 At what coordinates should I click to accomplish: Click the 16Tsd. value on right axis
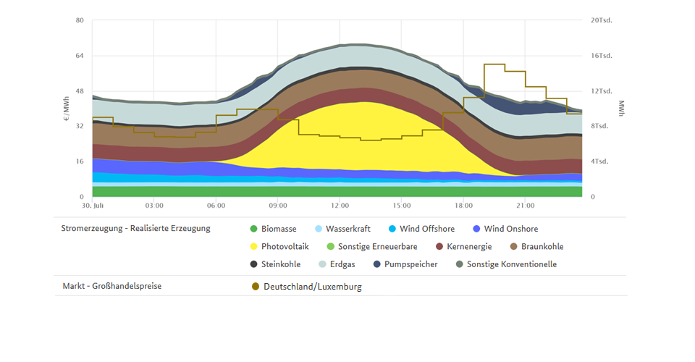pyautogui.click(x=602, y=56)
